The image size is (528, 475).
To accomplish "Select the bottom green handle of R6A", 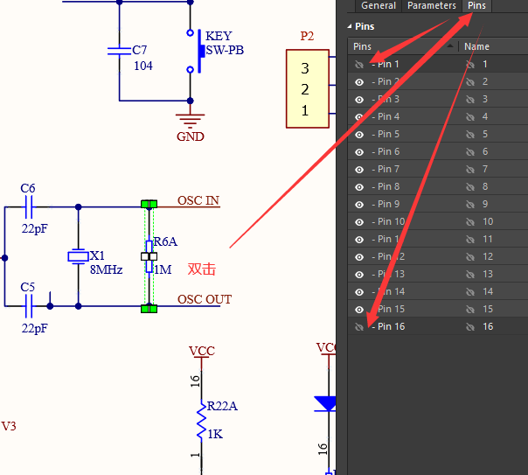I will pyautogui.click(x=149, y=309).
